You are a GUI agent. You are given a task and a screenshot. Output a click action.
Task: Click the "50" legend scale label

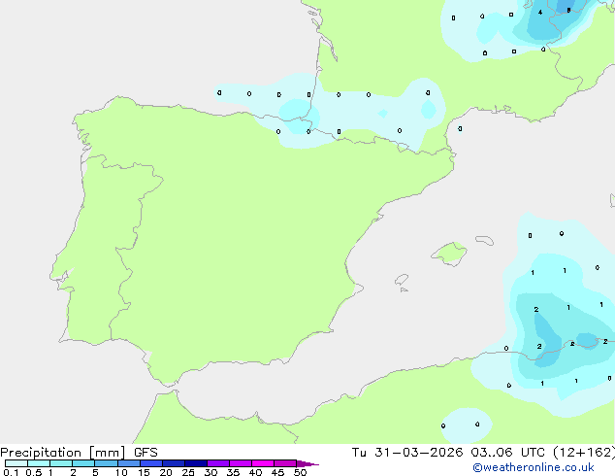tap(300, 472)
